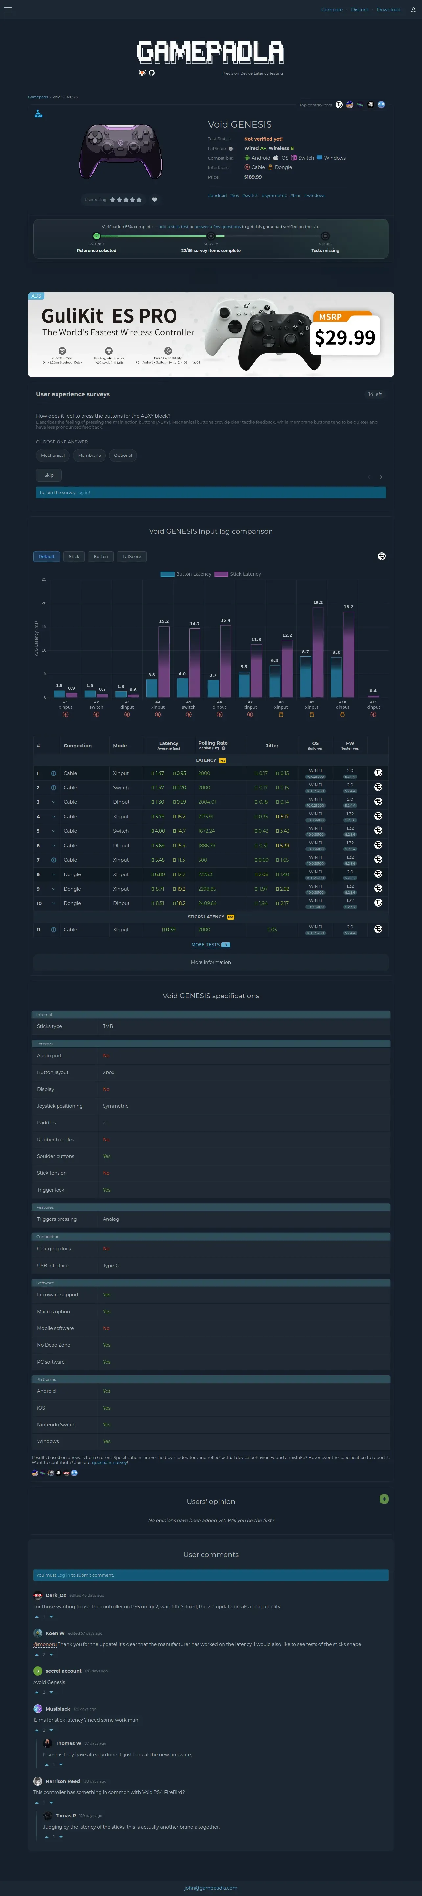Switch chart to the Stick tab

pos(74,556)
